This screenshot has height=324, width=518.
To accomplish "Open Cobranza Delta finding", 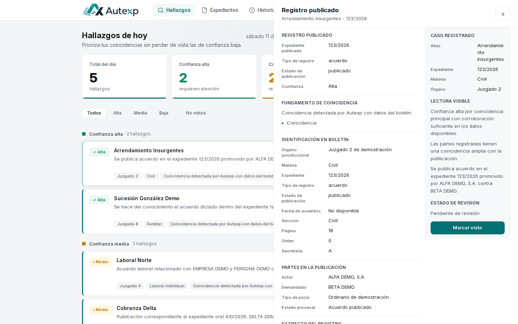I will pyautogui.click(x=178, y=312).
